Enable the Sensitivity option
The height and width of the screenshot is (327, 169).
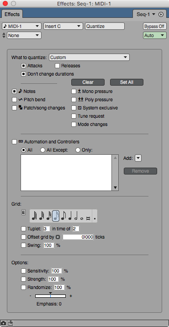(x=23, y=271)
